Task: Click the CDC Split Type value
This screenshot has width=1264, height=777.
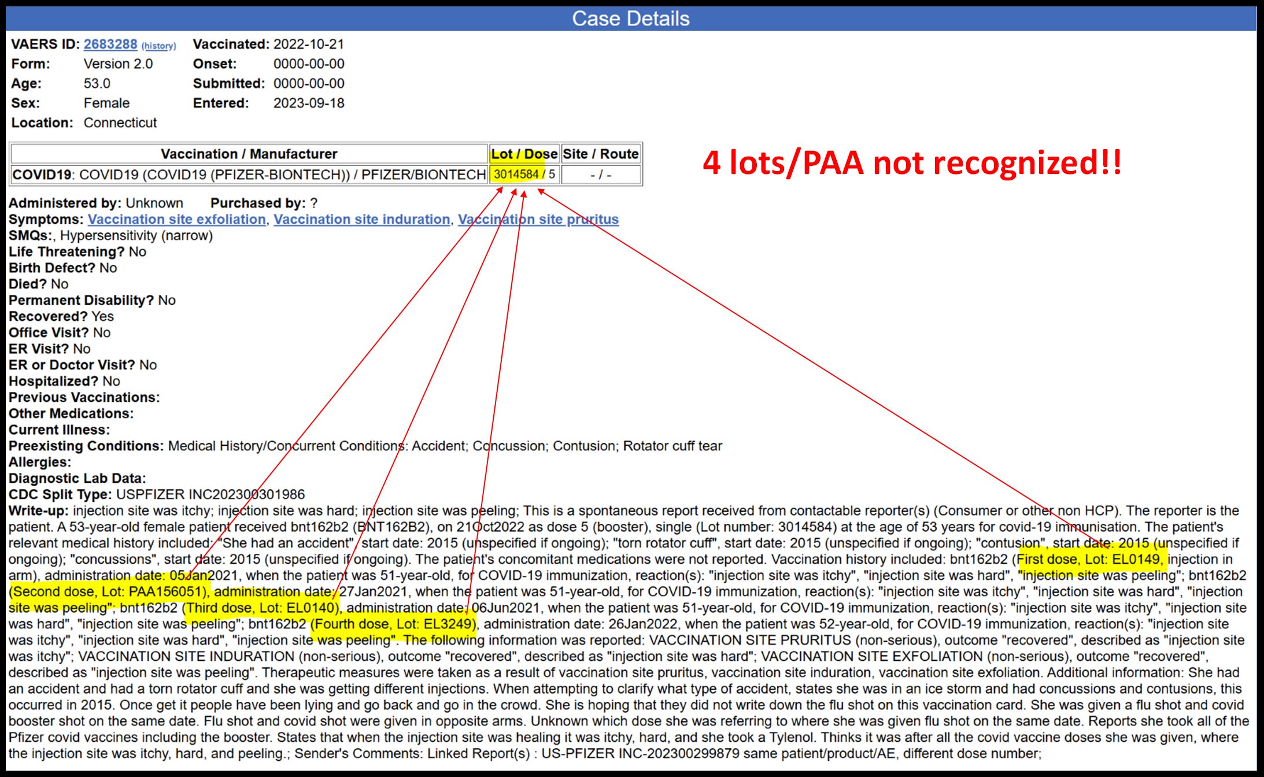Action: click(x=210, y=495)
